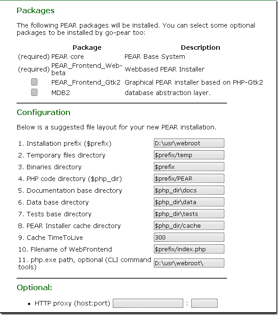Screen dimensions: 278x315
Task: Click the Packages section heading
Action: coord(35,10)
